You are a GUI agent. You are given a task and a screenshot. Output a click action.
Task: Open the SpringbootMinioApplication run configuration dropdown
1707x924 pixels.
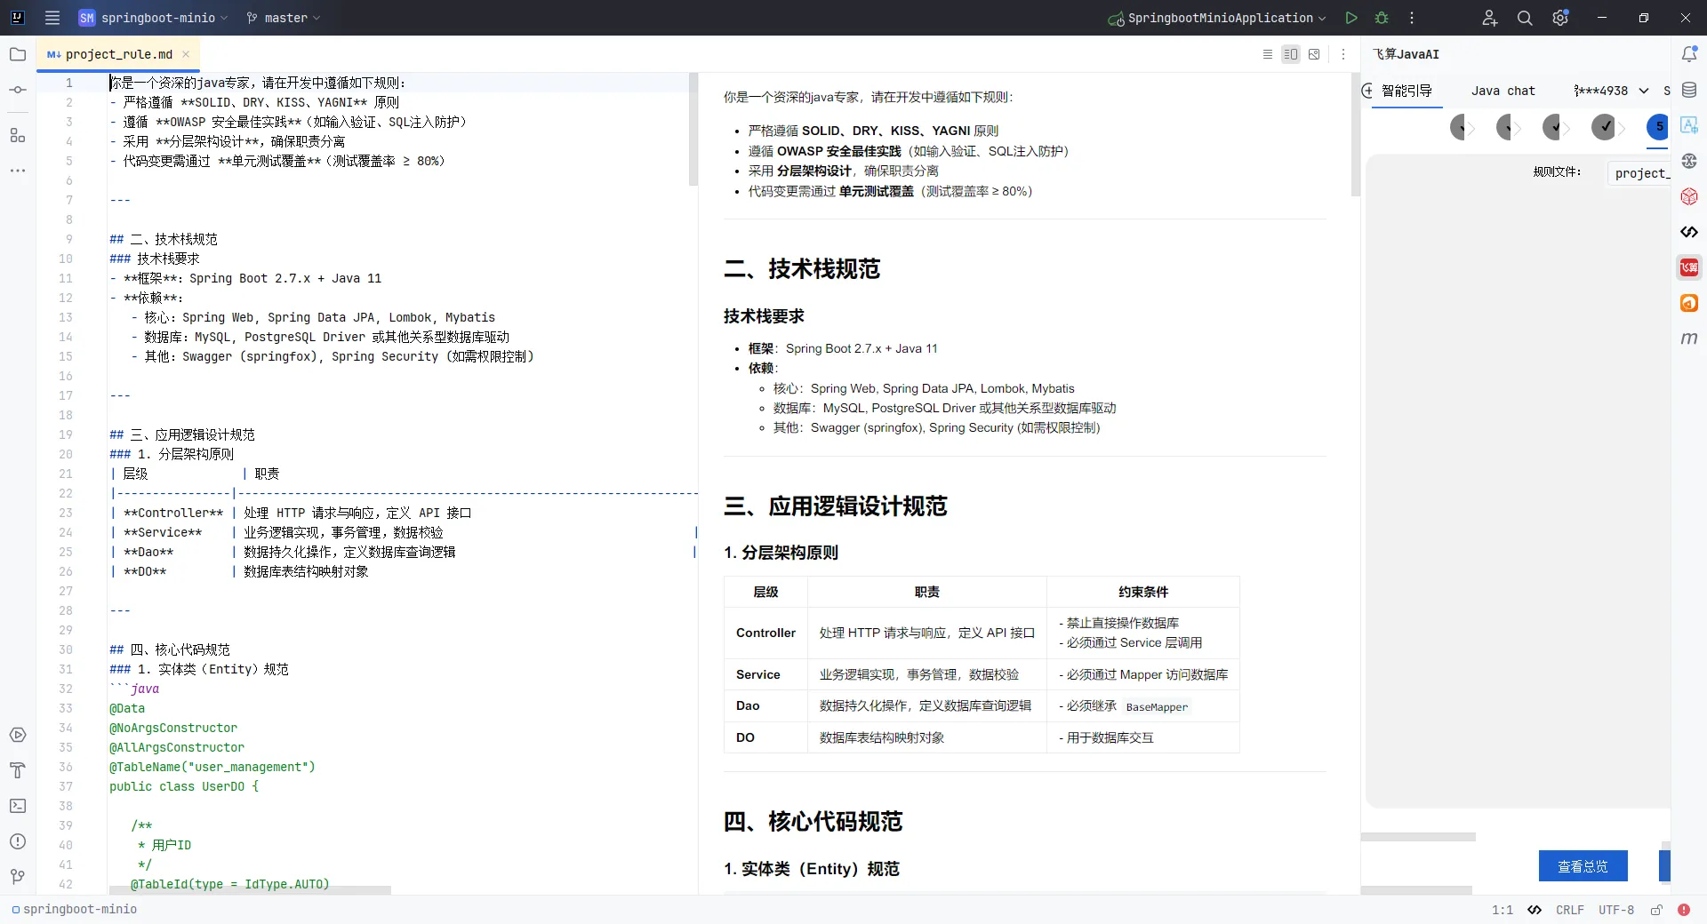[x=1217, y=18]
